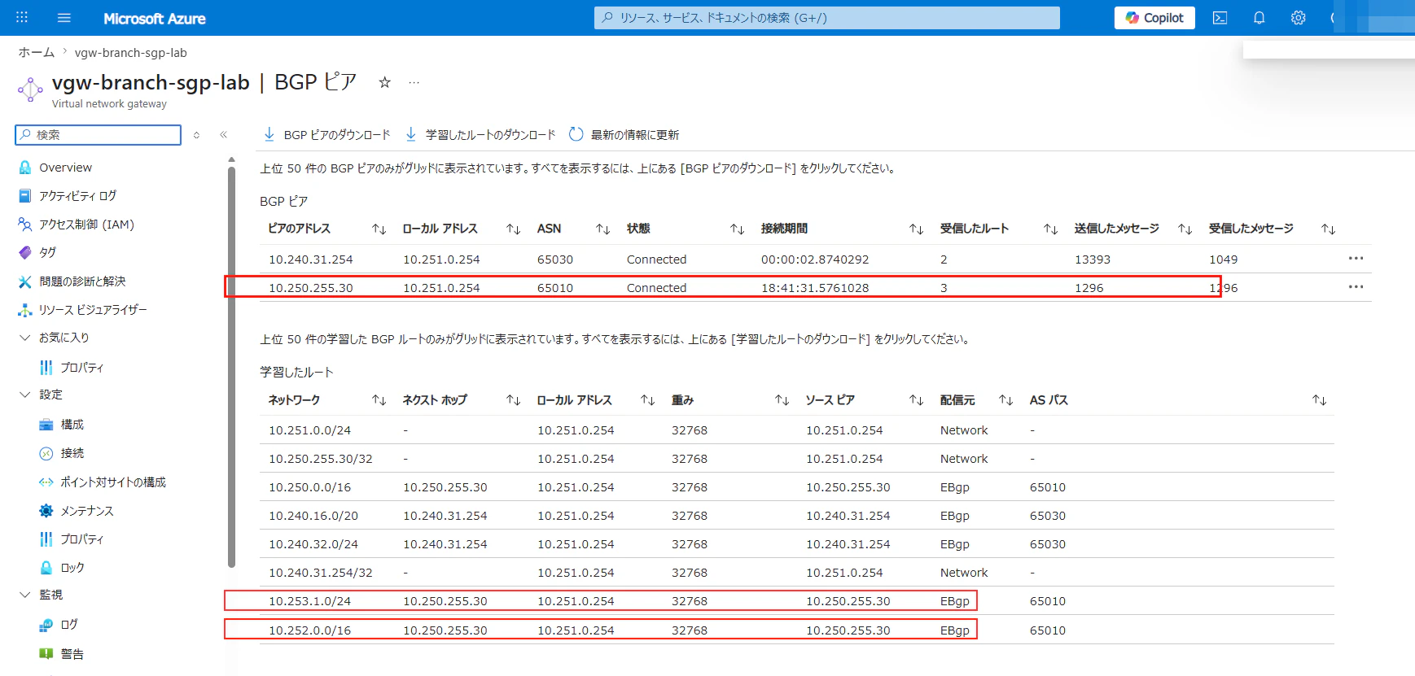This screenshot has height=676, width=1415.
Task: Open 接続 settings item
Action: click(72, 453)
